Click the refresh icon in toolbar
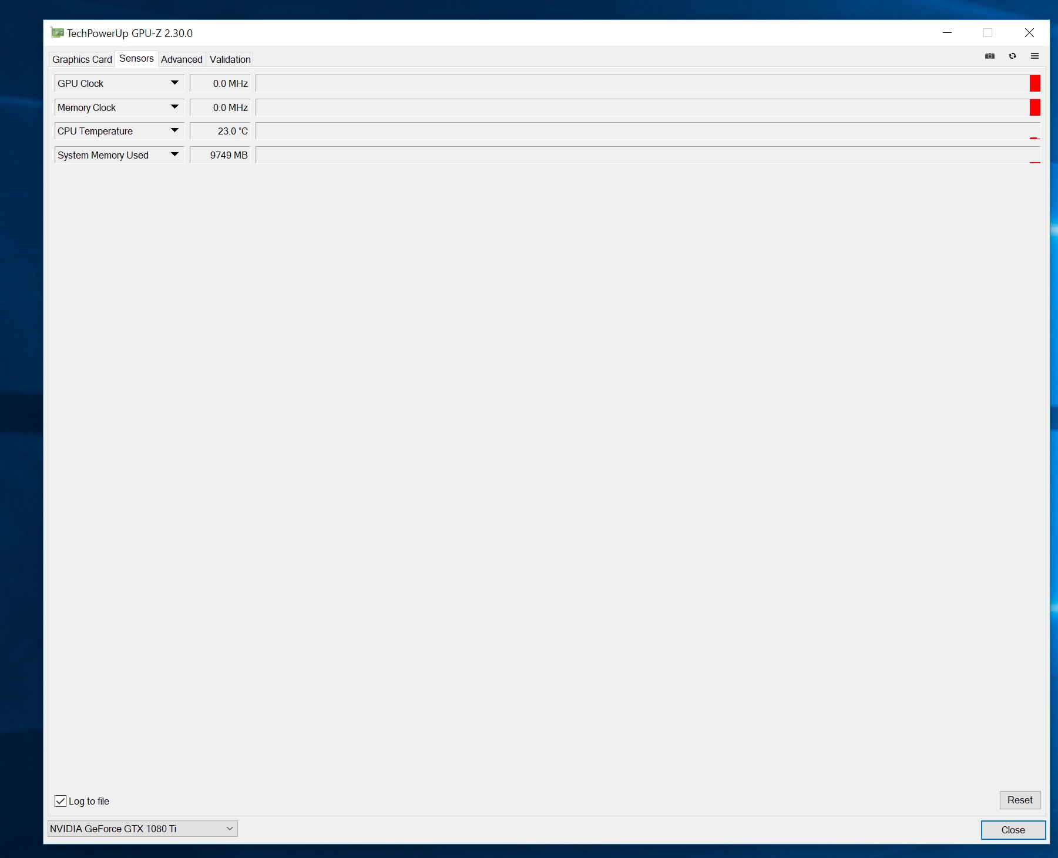 (1012, 56)
